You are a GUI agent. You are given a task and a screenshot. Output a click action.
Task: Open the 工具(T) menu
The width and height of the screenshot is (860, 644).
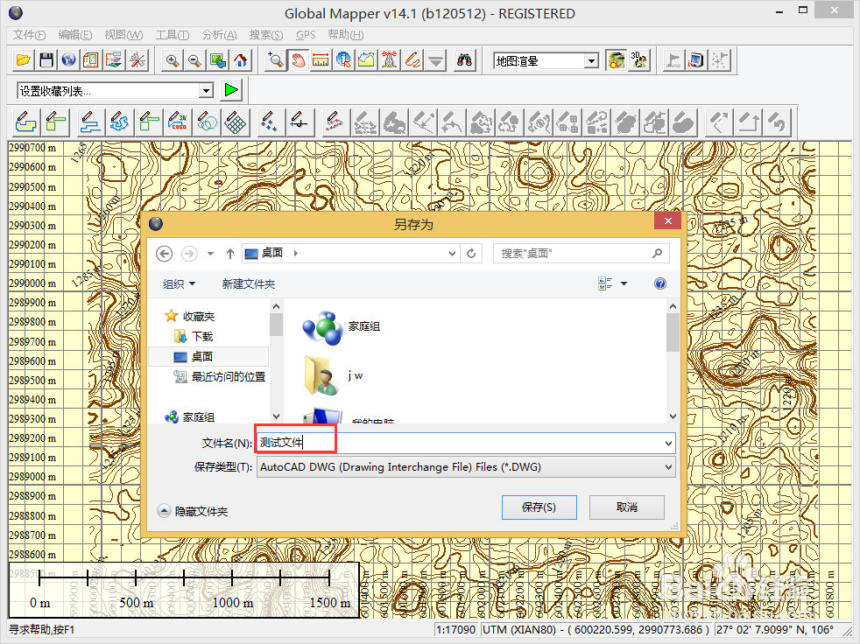tap(173, 34)
